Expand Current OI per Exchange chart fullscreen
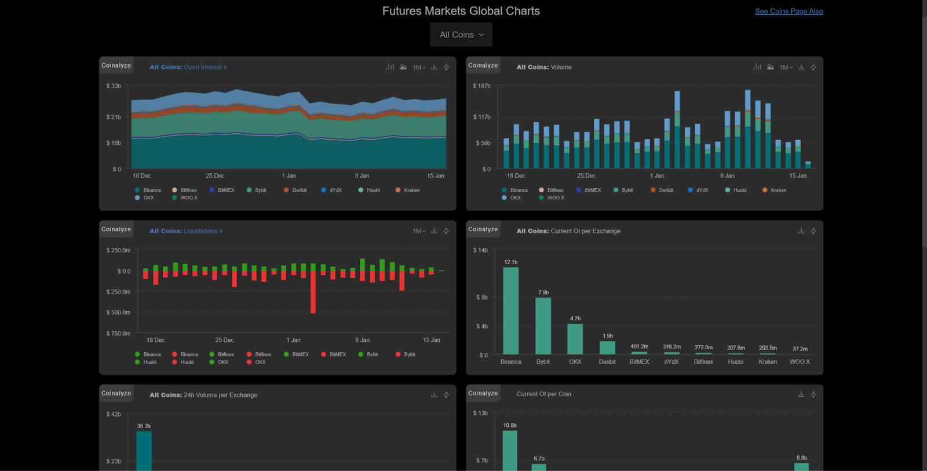Viewport: 927px width, 471px height. [x=813, y=231]
